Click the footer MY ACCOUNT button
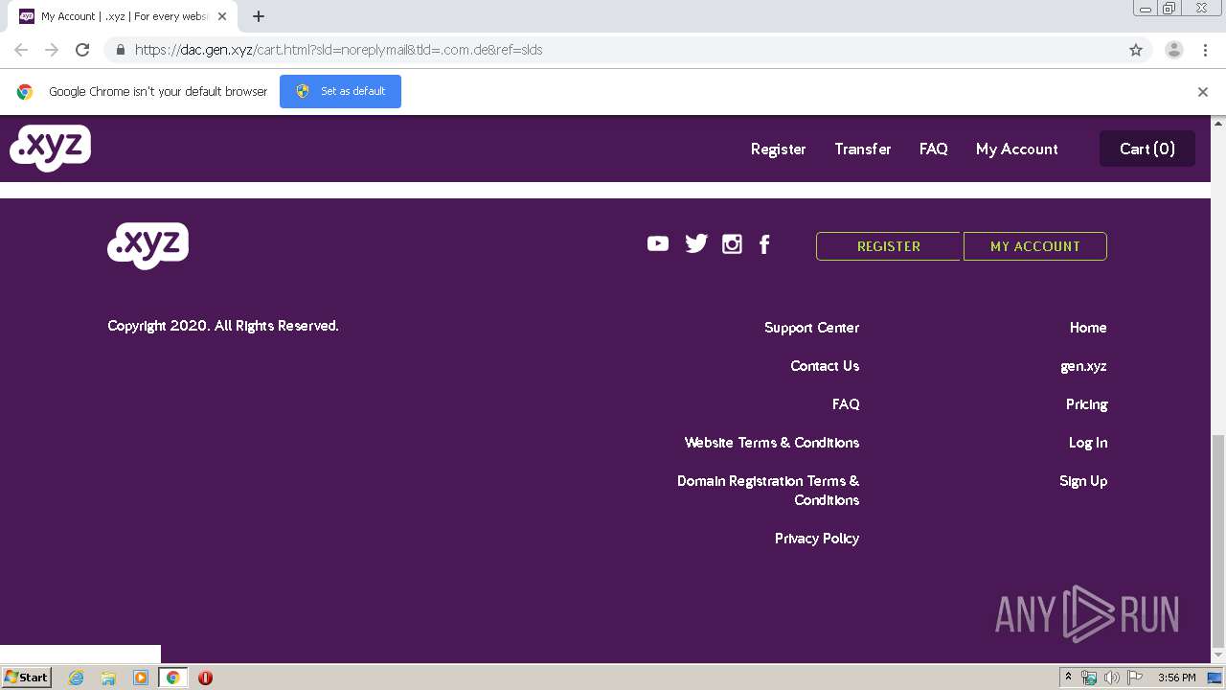This screenshot has width=1226, height=690. point(1035,246)
